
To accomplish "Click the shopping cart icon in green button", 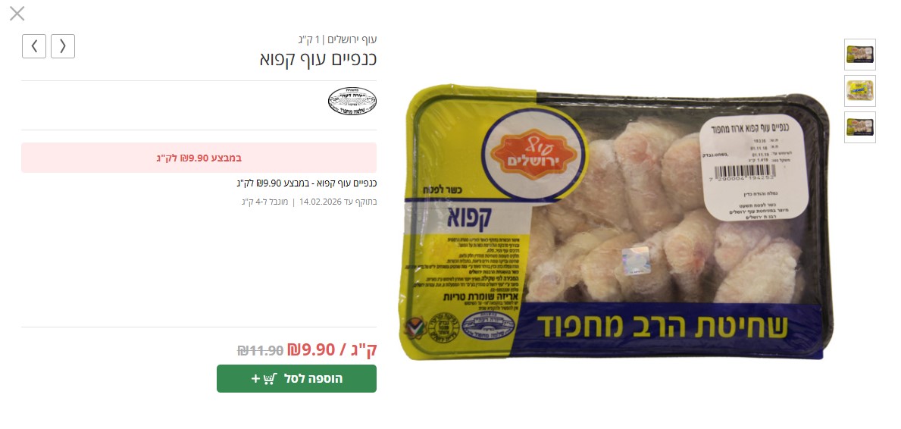I will (271, 378).
